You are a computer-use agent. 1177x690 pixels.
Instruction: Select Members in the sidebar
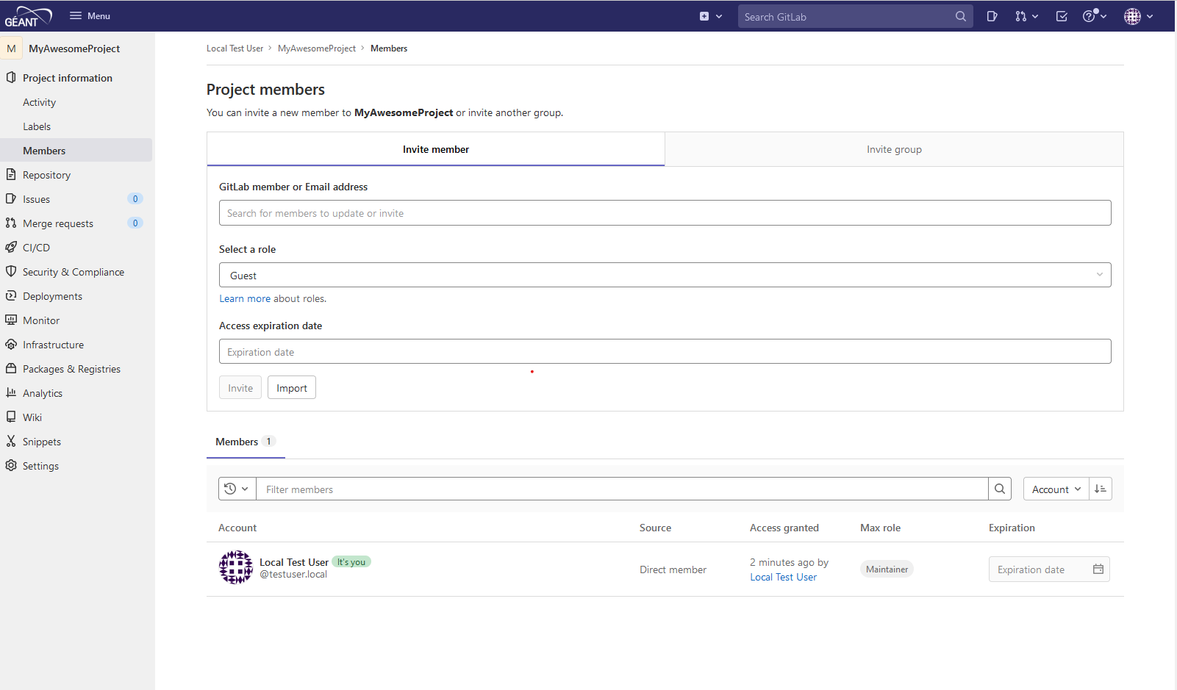pyautogui.click(x=76, y=151)
